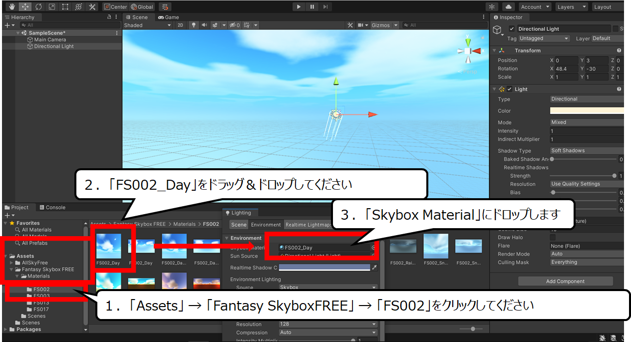Image resolution: width=631 pixels, height=342 pixels.
Task: Open the Account dropdown
Action: [535, 7]
